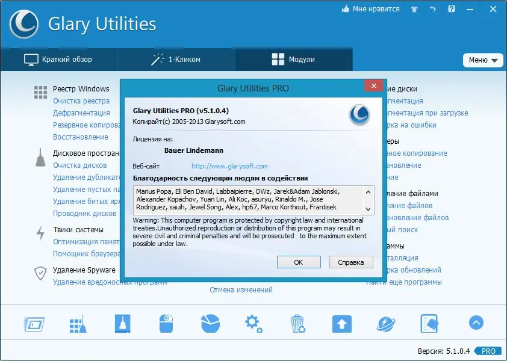Screen dimensions: 507x361
Task: Open Очистка дисков link
Action: coord(80,165)
